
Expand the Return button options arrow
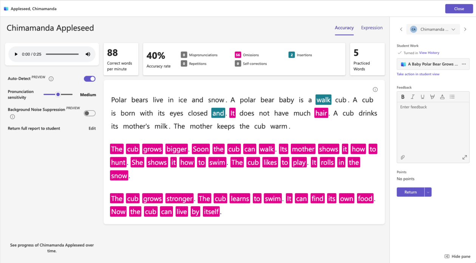tap(428, 192)
